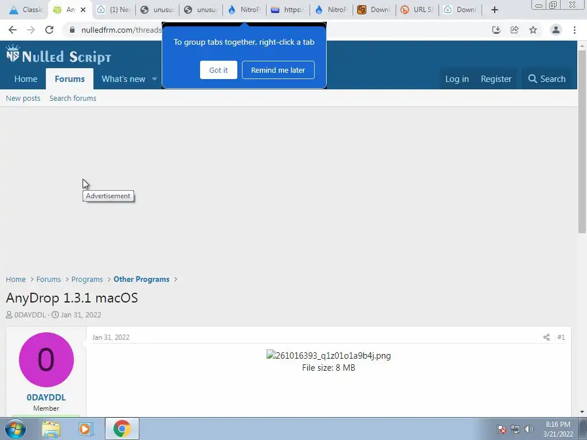
Task: Click the taskbar clock showing 8:16 PM
Action: [x=558, y=429]
